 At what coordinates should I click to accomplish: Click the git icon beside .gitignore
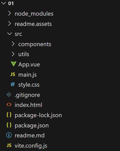pyautogui.click(x=9, y=95)
